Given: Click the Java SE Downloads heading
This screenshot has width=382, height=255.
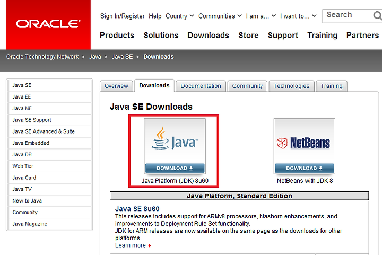Looking at the screenshot, I should click(151, 107).
